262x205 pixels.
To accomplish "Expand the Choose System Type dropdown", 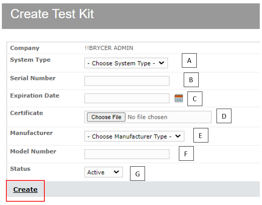I will 126,63.
